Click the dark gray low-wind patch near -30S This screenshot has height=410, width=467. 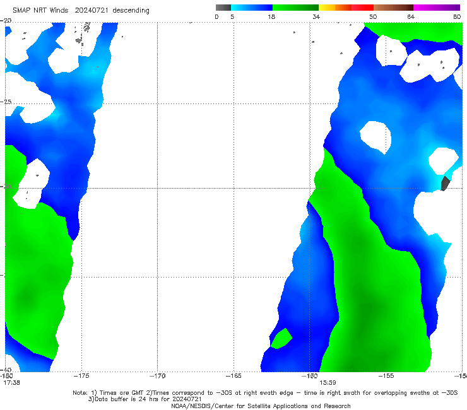[x=445, y=184]
